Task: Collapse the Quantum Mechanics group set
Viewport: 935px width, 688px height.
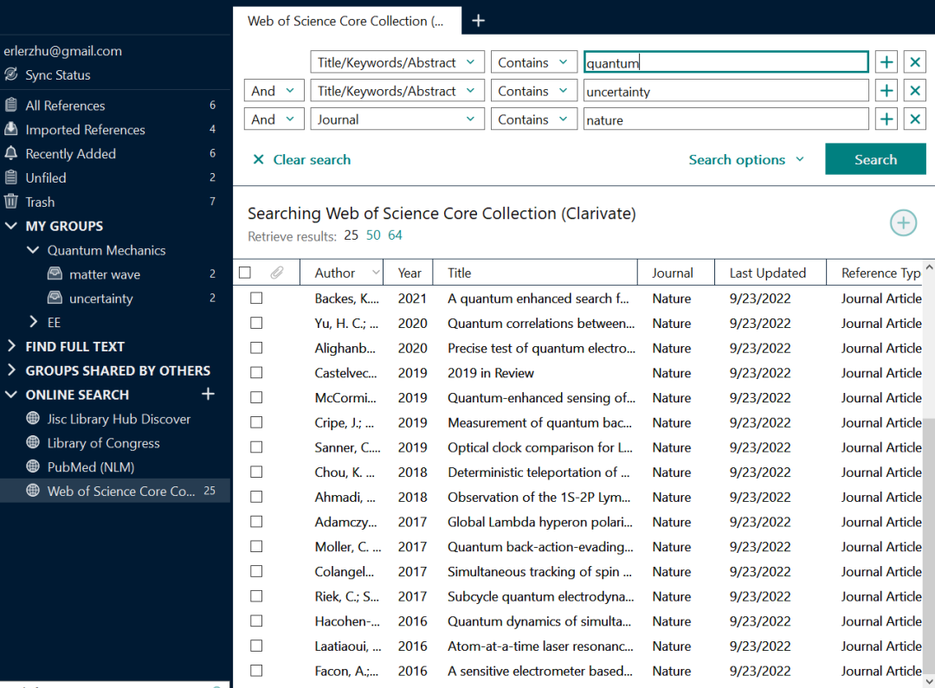Action: tap(34, 250)
